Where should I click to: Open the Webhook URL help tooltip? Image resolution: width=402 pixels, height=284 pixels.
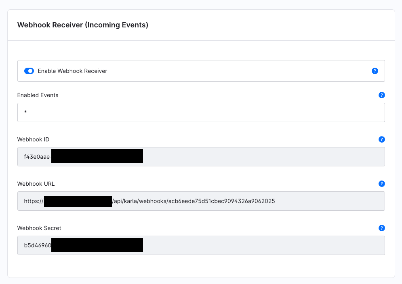tap(381, 184)
